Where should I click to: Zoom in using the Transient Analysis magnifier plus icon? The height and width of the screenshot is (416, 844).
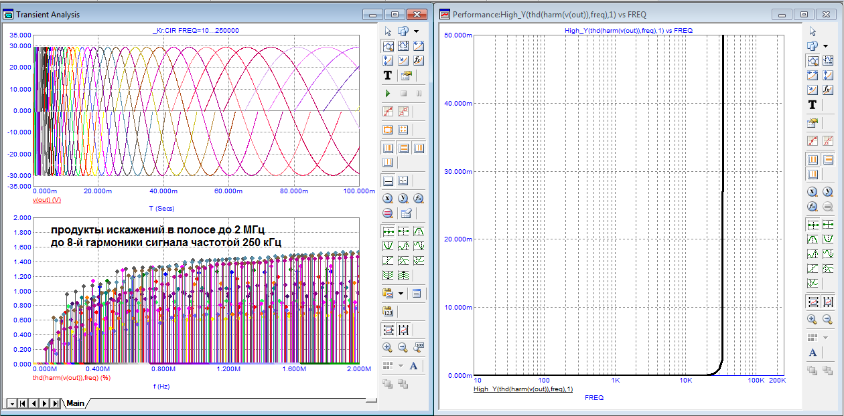click(388, 347)
